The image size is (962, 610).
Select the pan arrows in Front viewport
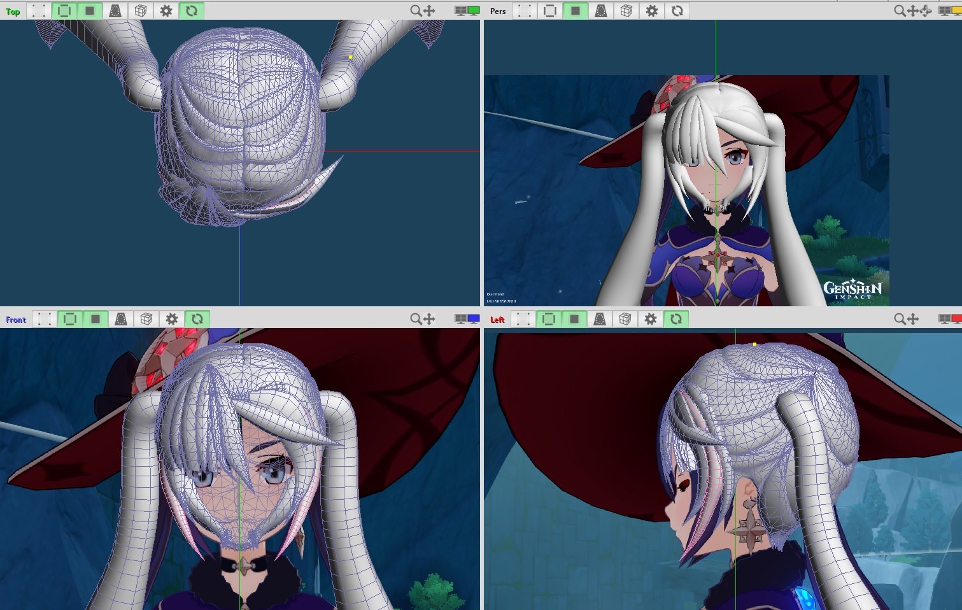pos(429,319)
